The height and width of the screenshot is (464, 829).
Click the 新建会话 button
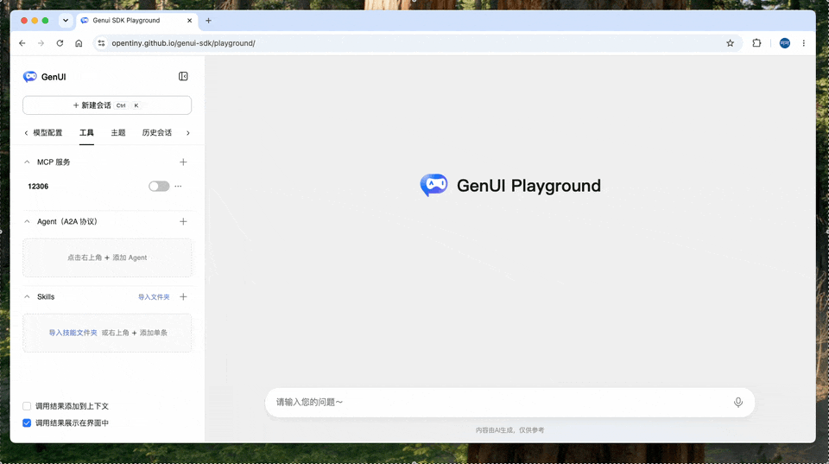(x=107, y=105)
